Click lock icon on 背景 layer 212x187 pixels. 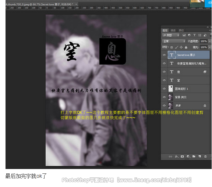[205, 105]
